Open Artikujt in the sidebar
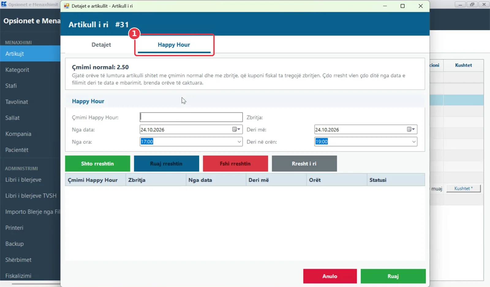Viewport: 490px width, 287px height. coord(30,54)
